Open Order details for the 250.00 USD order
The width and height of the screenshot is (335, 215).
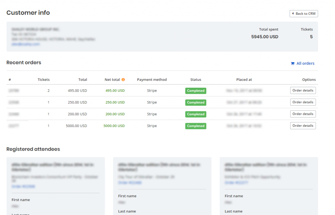click(303, 102)
